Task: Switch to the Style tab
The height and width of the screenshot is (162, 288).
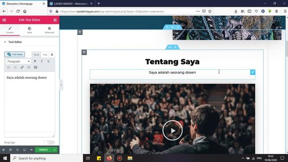Action: pos(30,30)
